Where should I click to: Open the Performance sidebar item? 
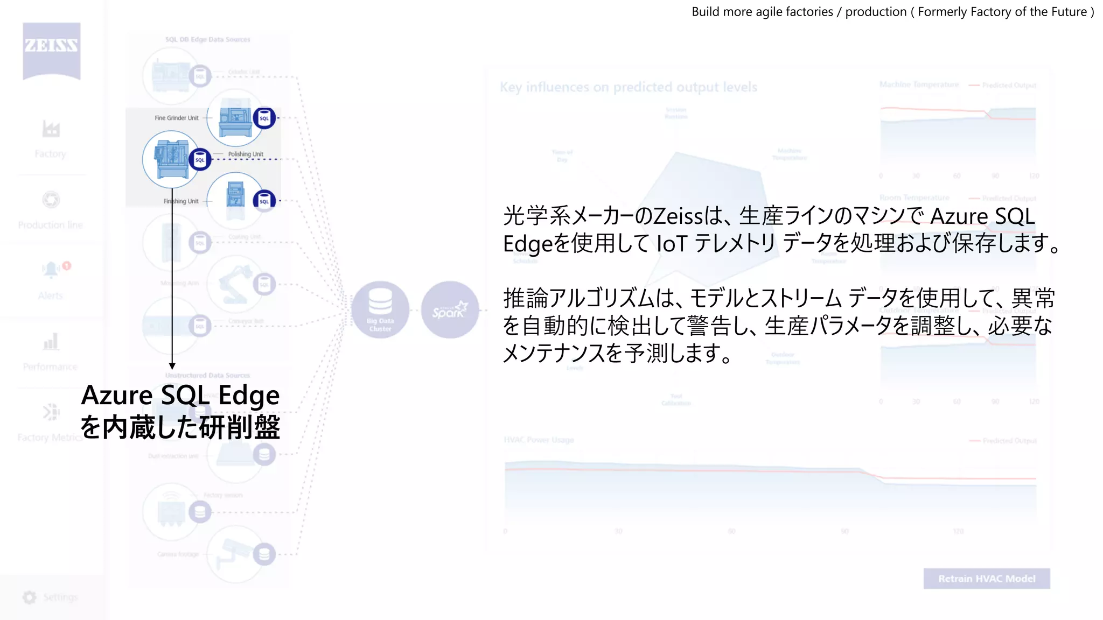(51, 352)
